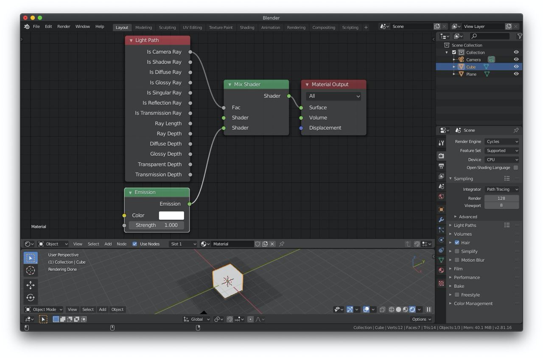Click Emission Color white swatch
Screen dimensions: 543x358
coord(171,215)
